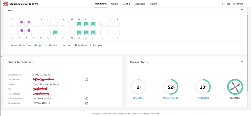Viewport: 251px width, 116px height.
Task: Select port 13 in Slot 1
Action: coord(55,24)
